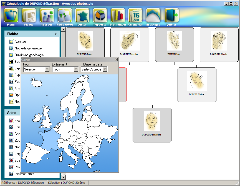Viewport: 240px width, 186px height.
Task: Close the Carte floating window
Action: click(x=116, y=59)
